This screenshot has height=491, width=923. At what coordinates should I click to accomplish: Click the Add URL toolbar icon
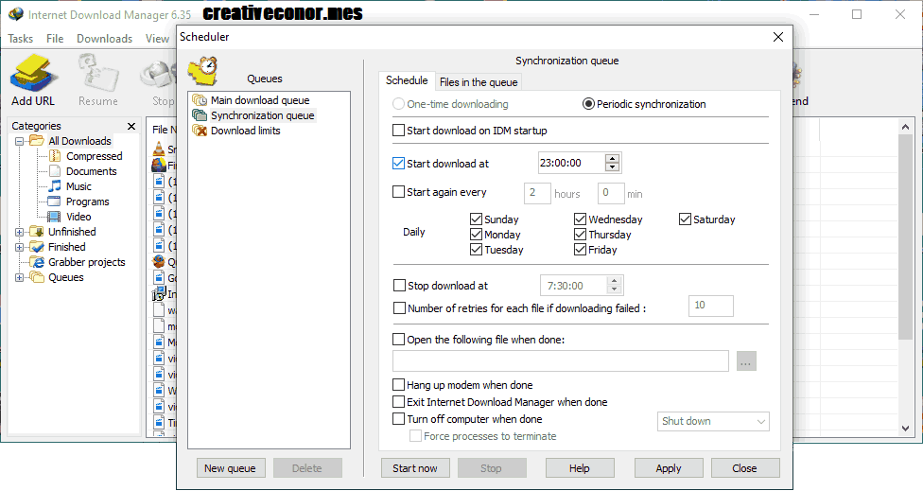pos(33,80)
